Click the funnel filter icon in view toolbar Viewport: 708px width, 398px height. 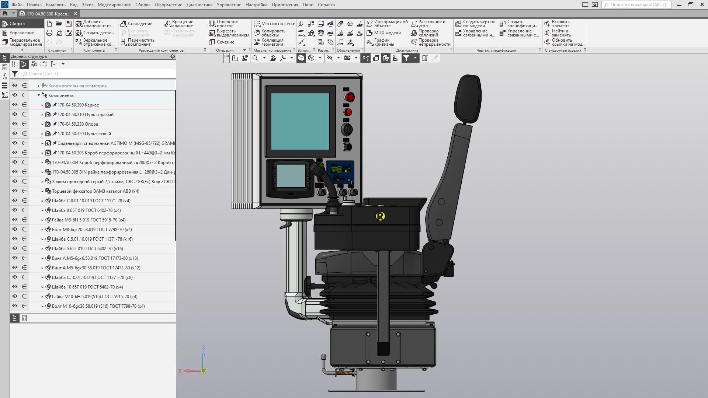(x=406, y=58)
